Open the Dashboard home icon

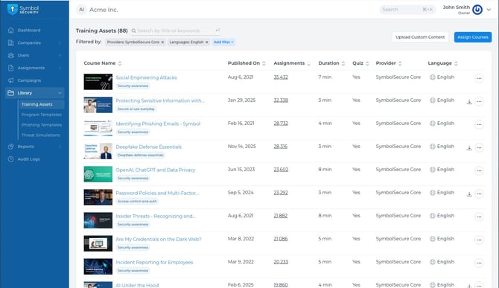pyautogui.click(x=11, y=31)
